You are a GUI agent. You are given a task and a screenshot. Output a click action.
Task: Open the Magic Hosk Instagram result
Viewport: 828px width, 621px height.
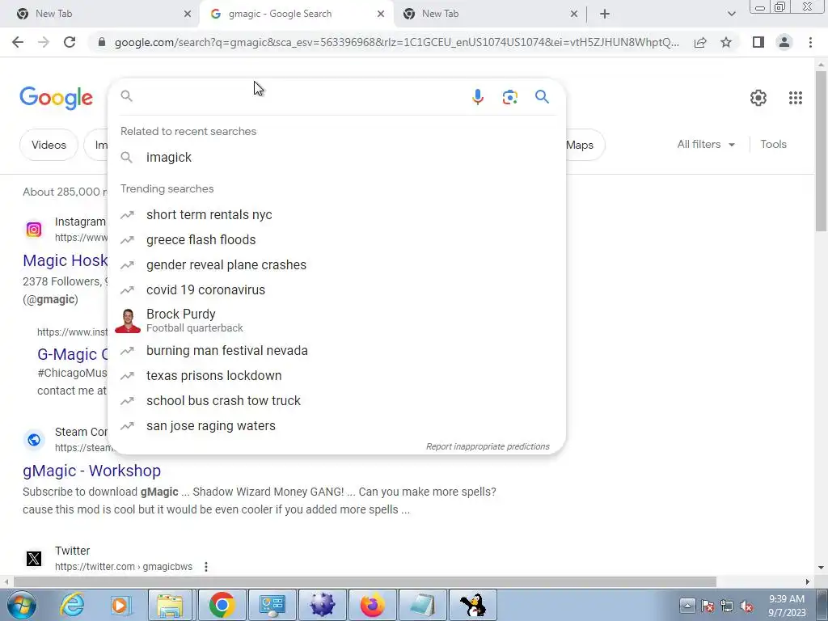[x=65, y=260]
